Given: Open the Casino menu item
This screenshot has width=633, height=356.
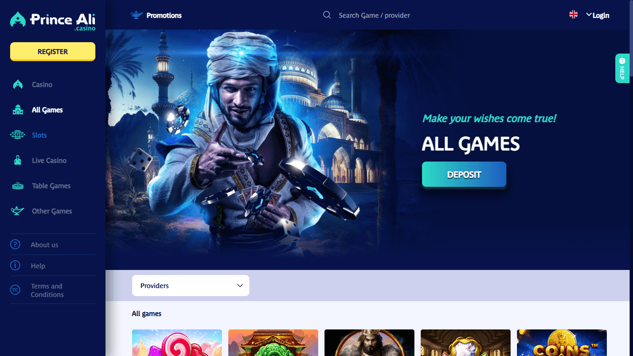Looking at the screenshot, I should pos(42,84).
